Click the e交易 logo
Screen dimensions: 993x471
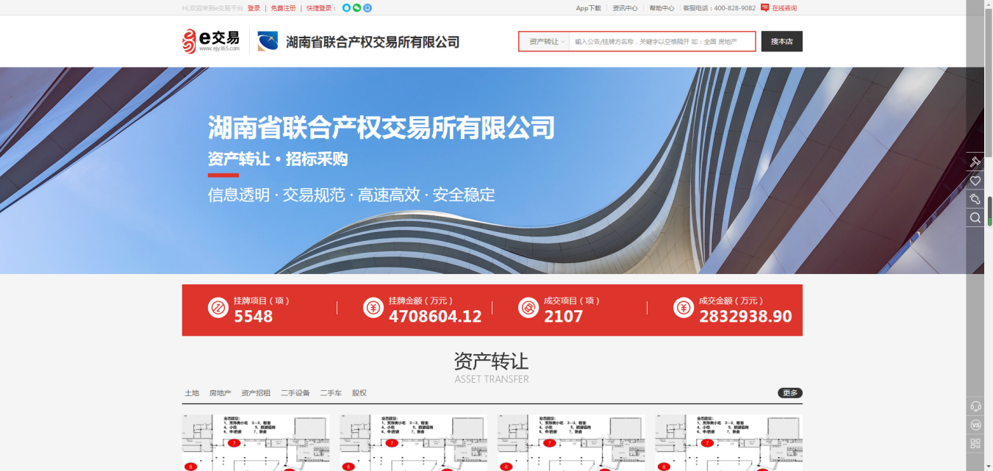pyautogui.click(x=211, y=41)
